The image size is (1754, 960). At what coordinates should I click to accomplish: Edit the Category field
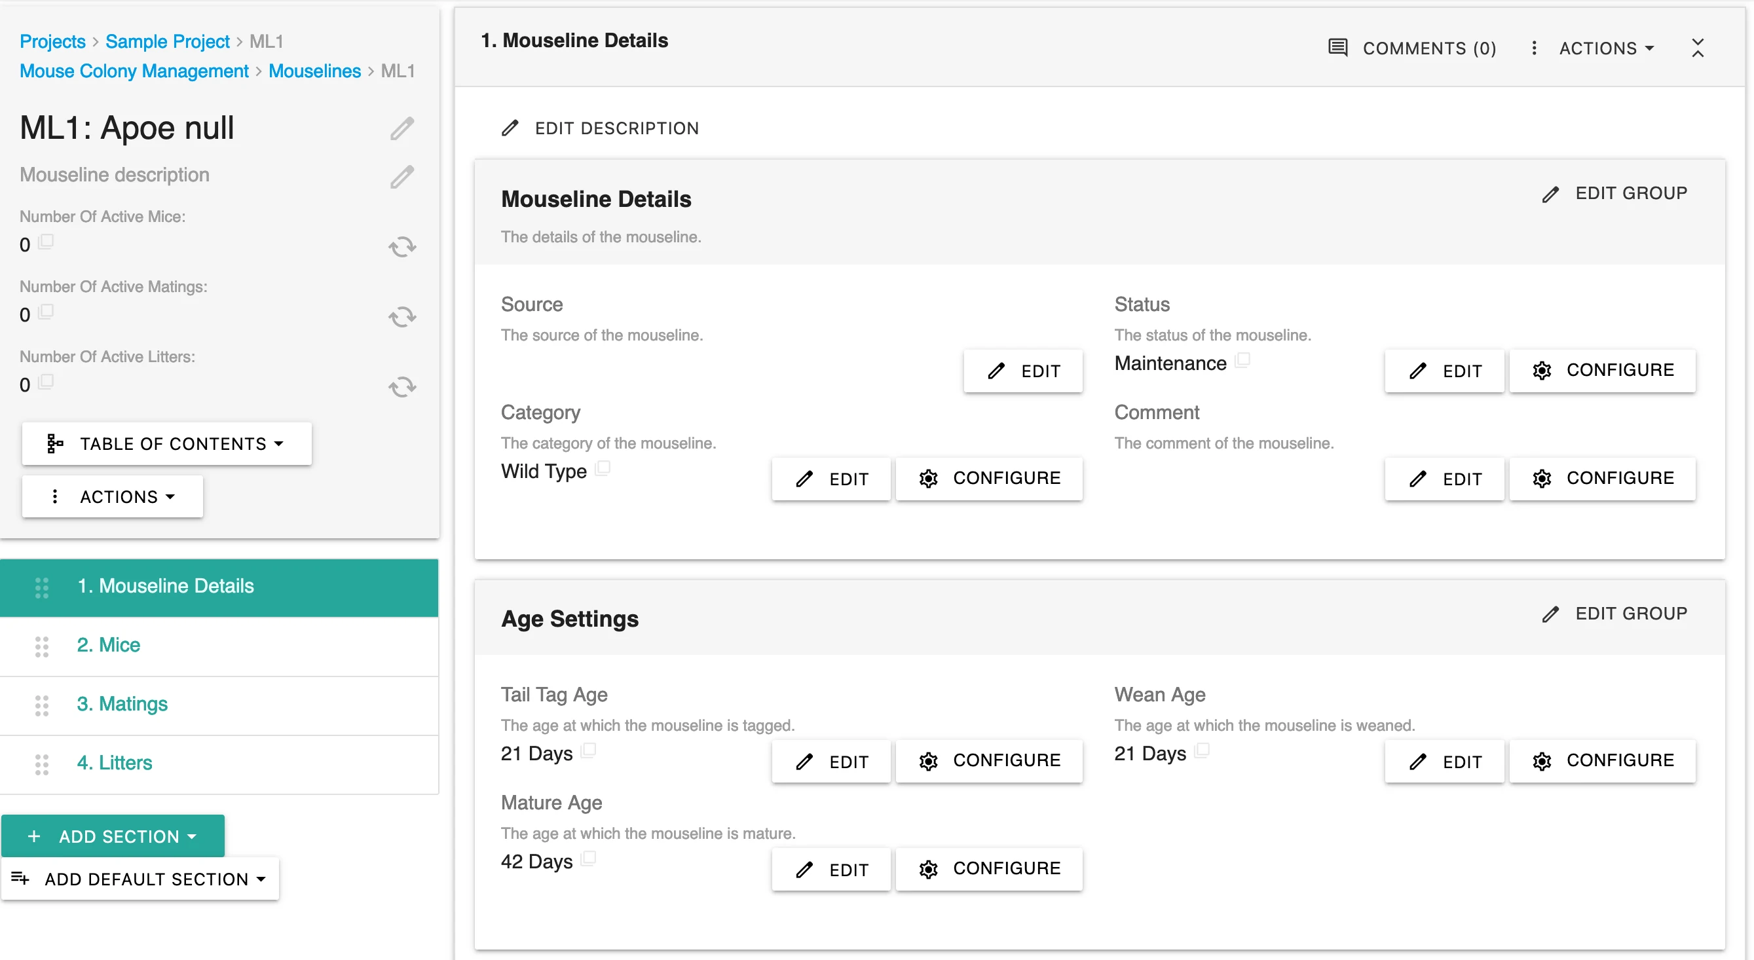coord(830,479)
